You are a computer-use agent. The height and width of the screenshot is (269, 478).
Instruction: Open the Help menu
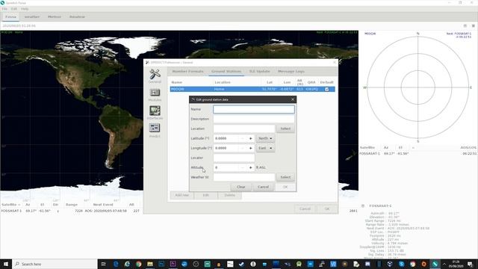(x=25, y=9)
